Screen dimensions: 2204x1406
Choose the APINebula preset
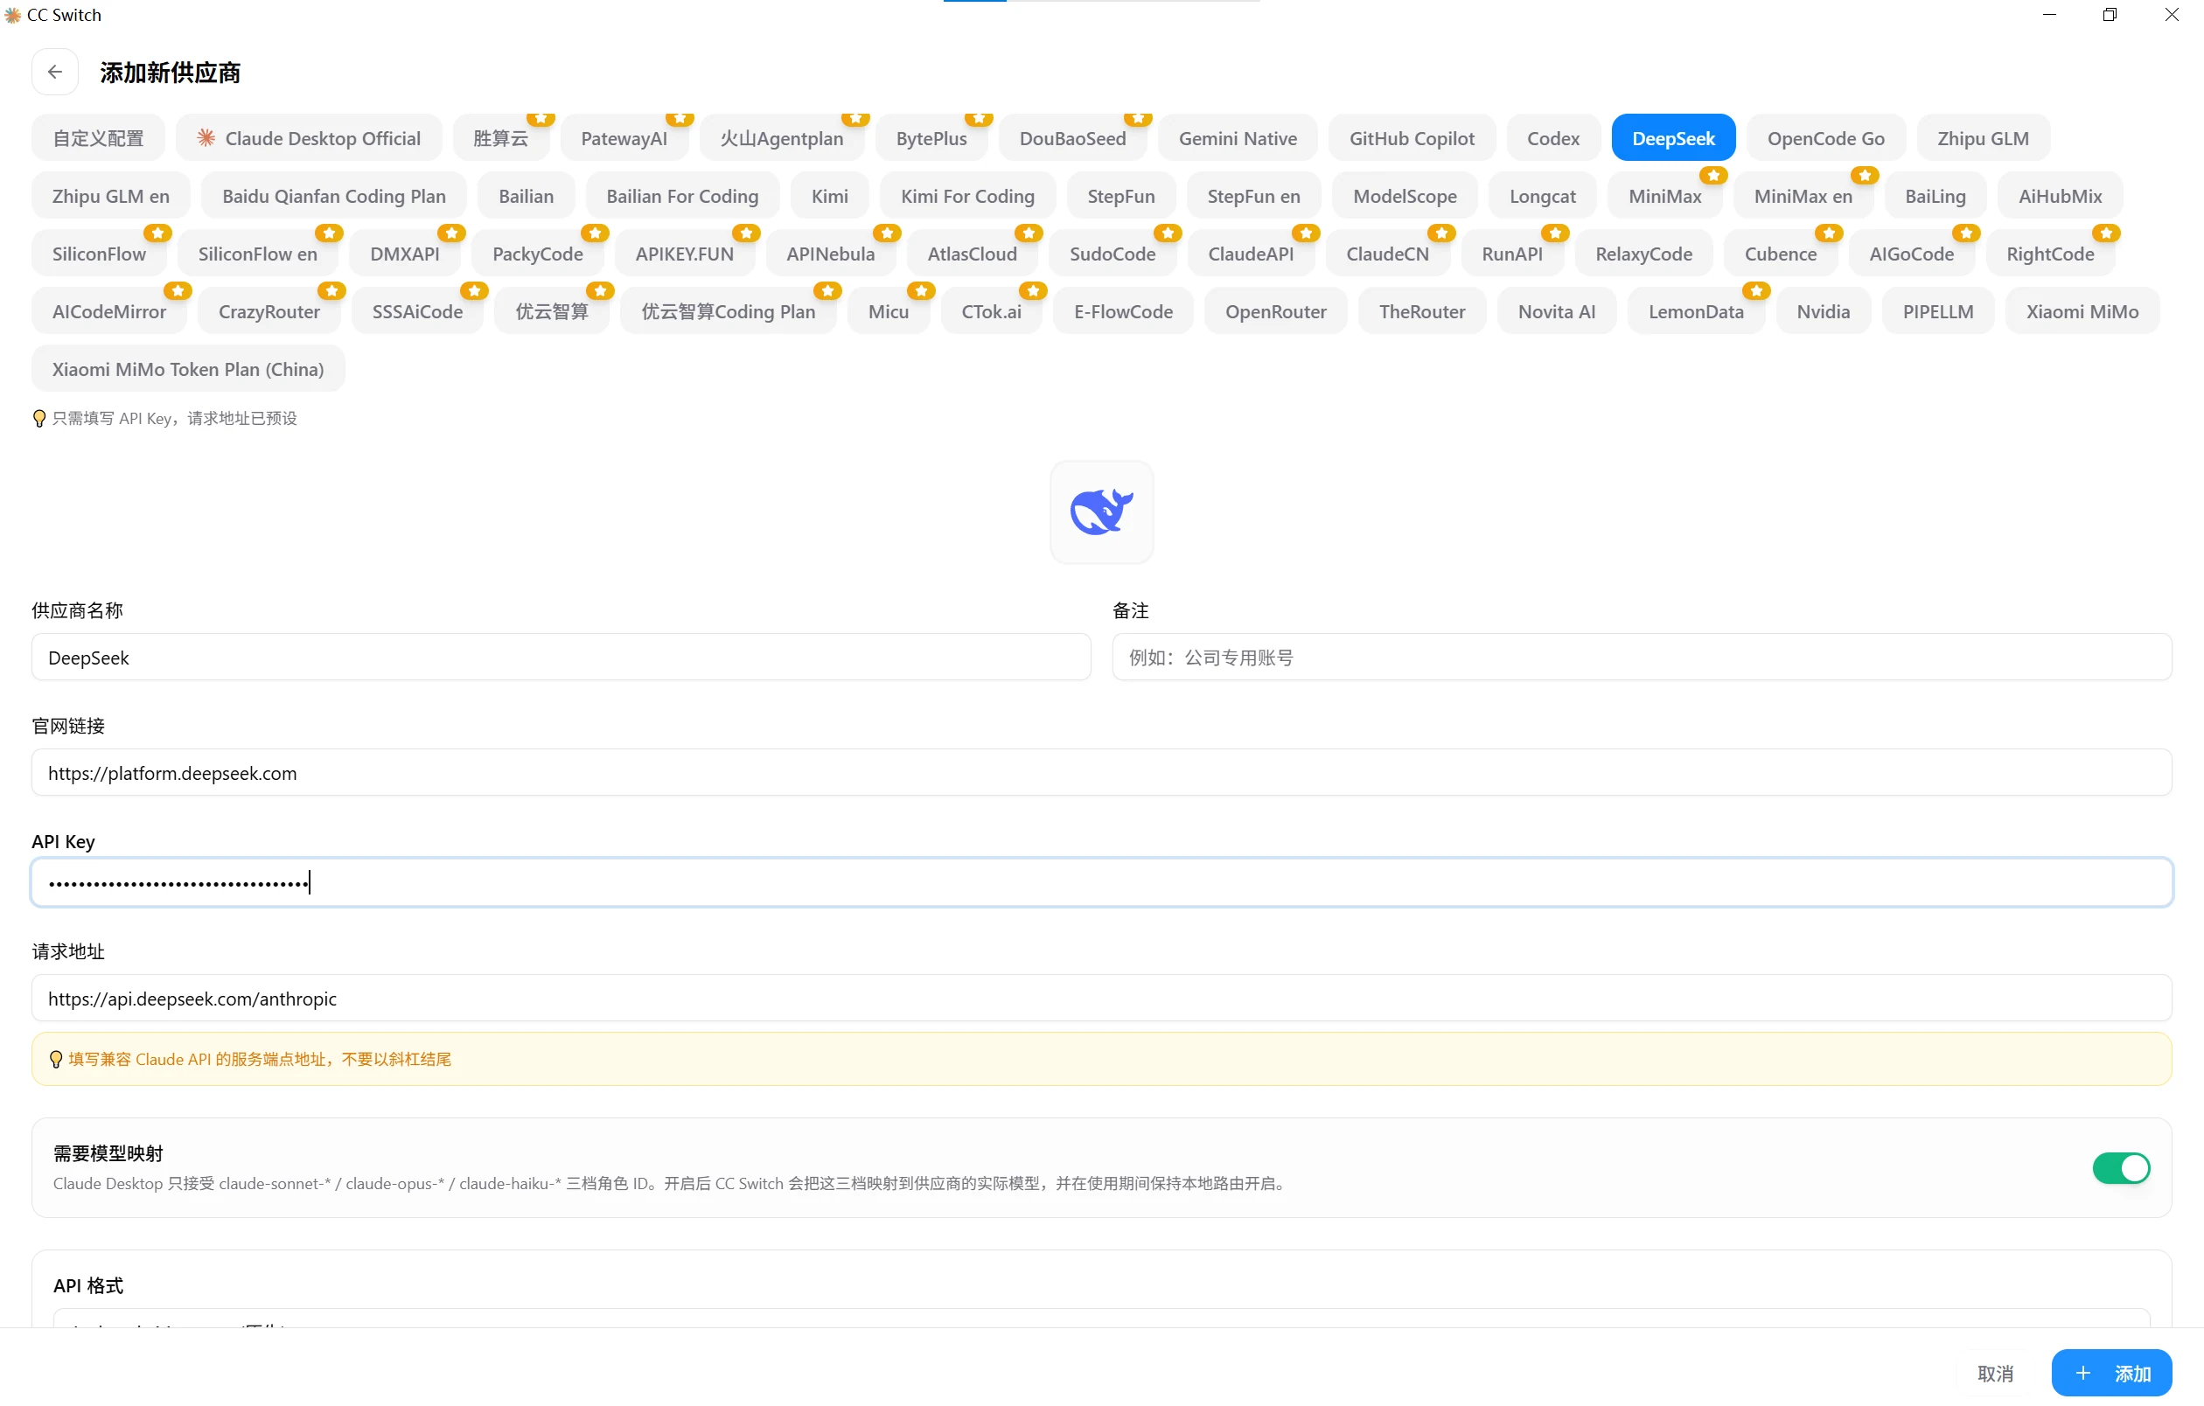coord(830,254)
